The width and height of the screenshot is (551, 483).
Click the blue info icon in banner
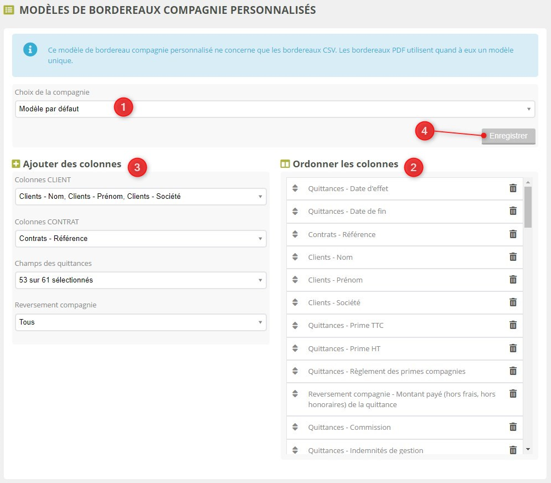tap(30, 50)
